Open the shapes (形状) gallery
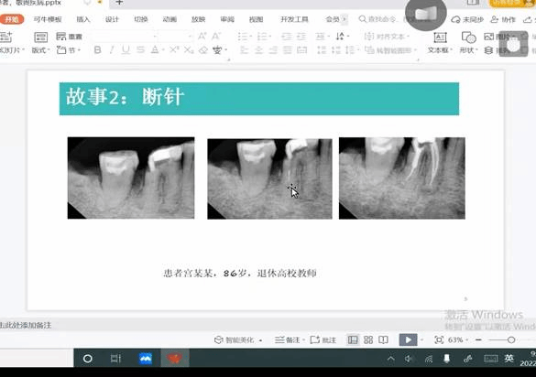The height and width of the screenshot is (377, 536). click(x=468, y=43)
